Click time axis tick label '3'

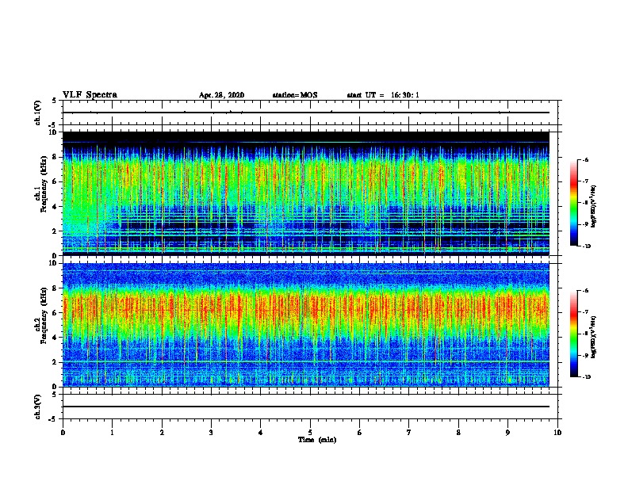(211, 433)
